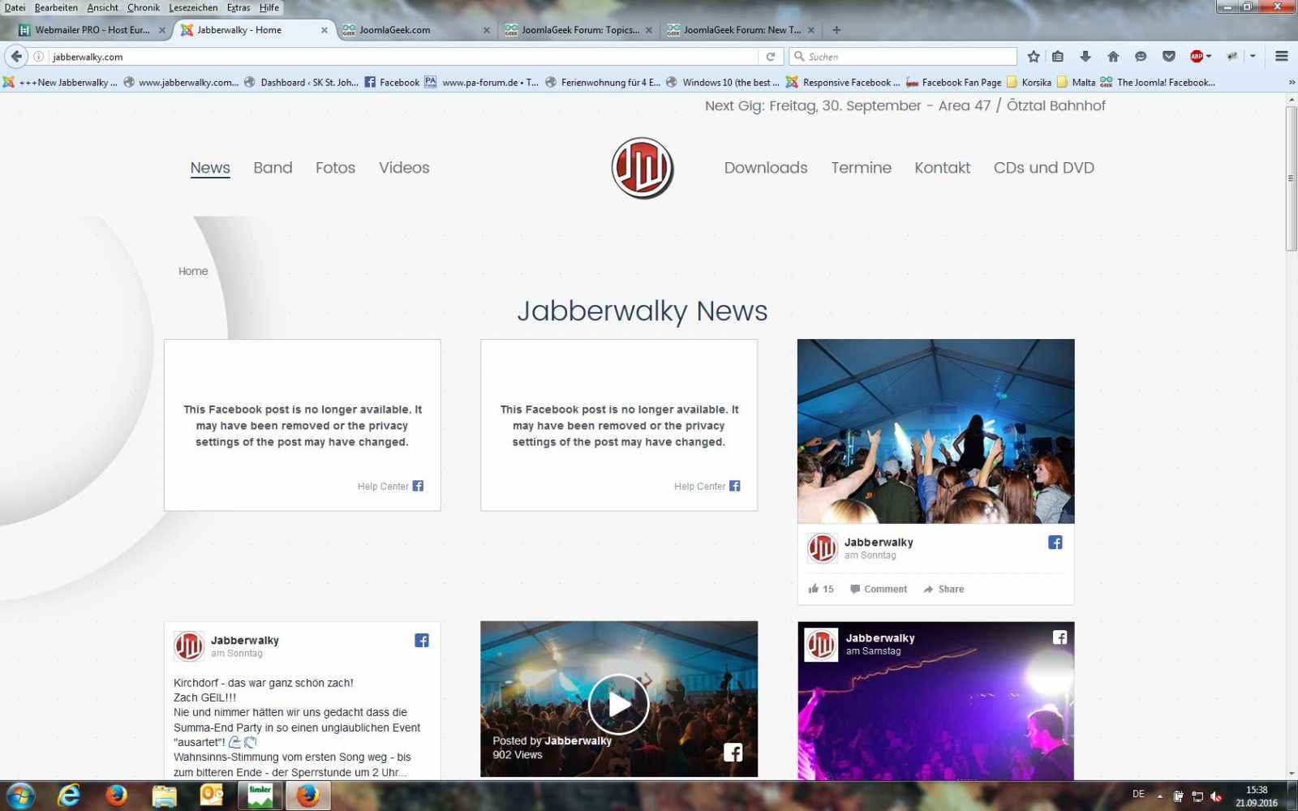Open the Kontakt page

click(x=942, y=168)
